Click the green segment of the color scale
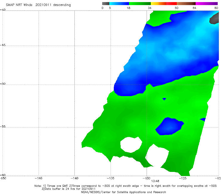Image resolution: width=221 pixels, height=194 pixels. click(140, 4)
